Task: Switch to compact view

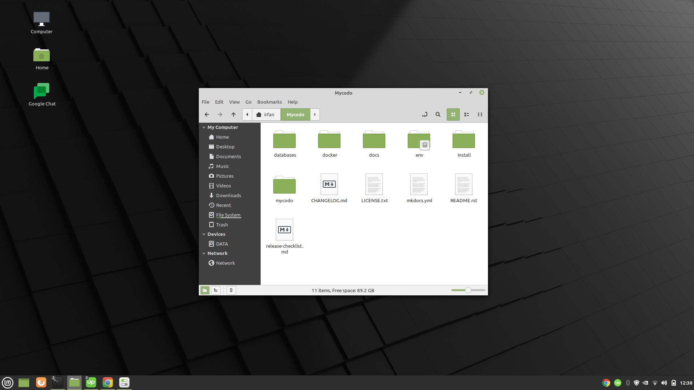Action: pyautogui.click(x=480, y=114)
